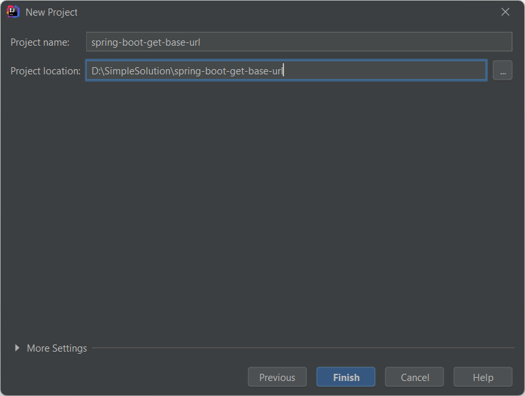Viewport: 525px width, 396px height.
Task: Click the highlighted Finish default button
Action: coord(345,377)
